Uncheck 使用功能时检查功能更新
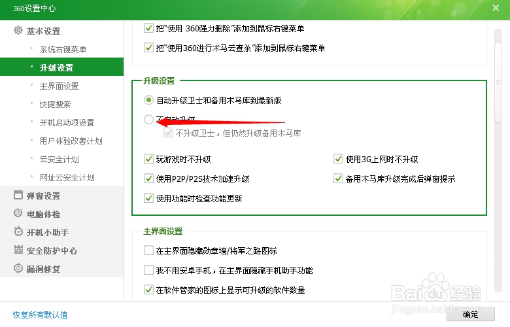This screenshot has width=510, height=327. [x=148, y=198]
